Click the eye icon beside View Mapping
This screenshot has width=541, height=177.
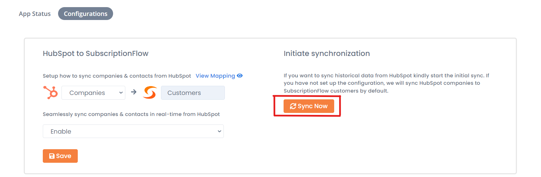click(240, 76)
